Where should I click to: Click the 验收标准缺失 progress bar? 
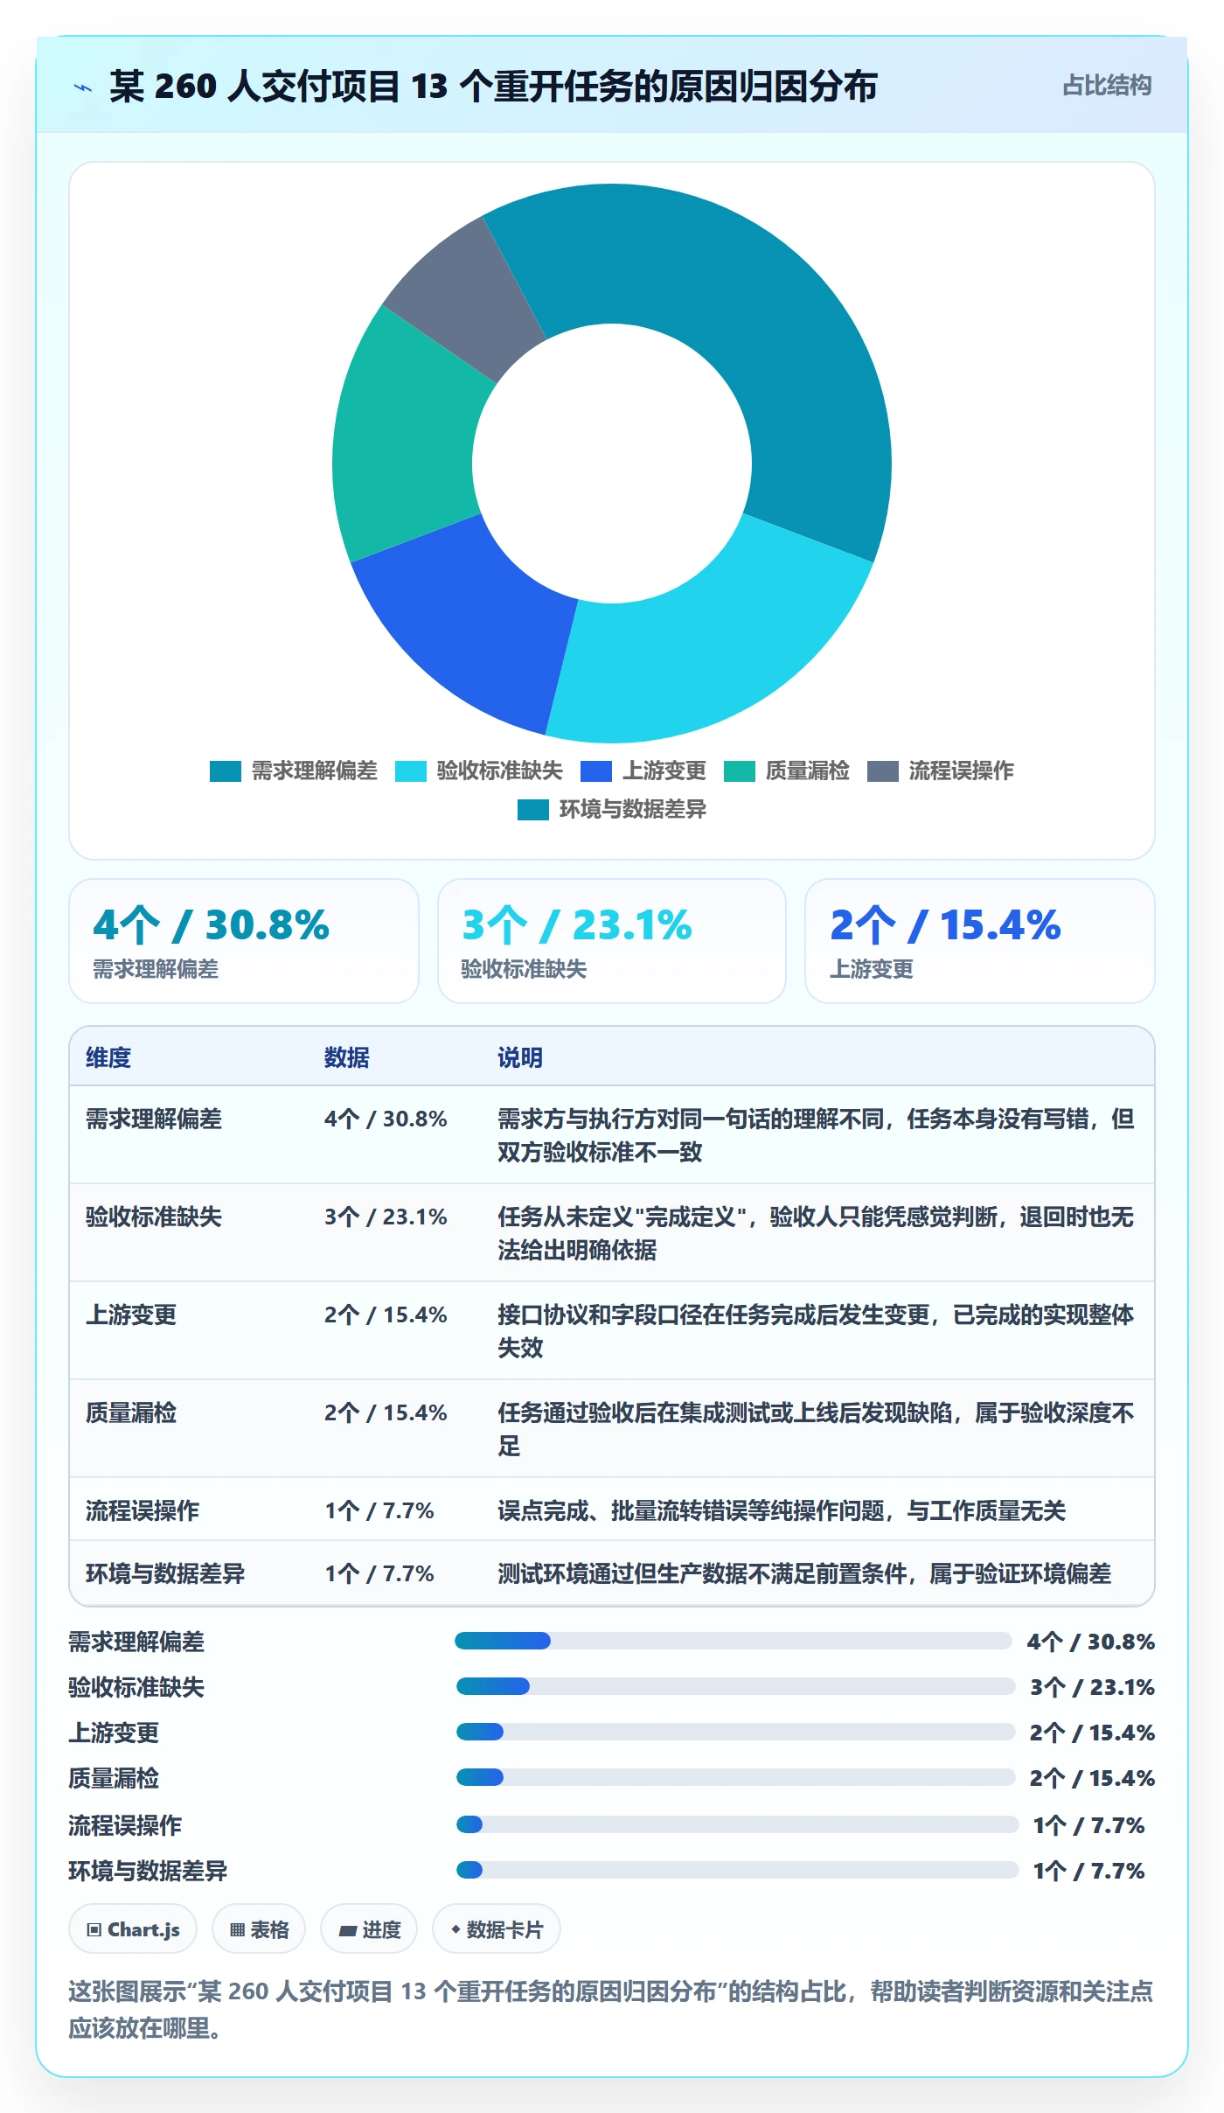click(735, 1686)
